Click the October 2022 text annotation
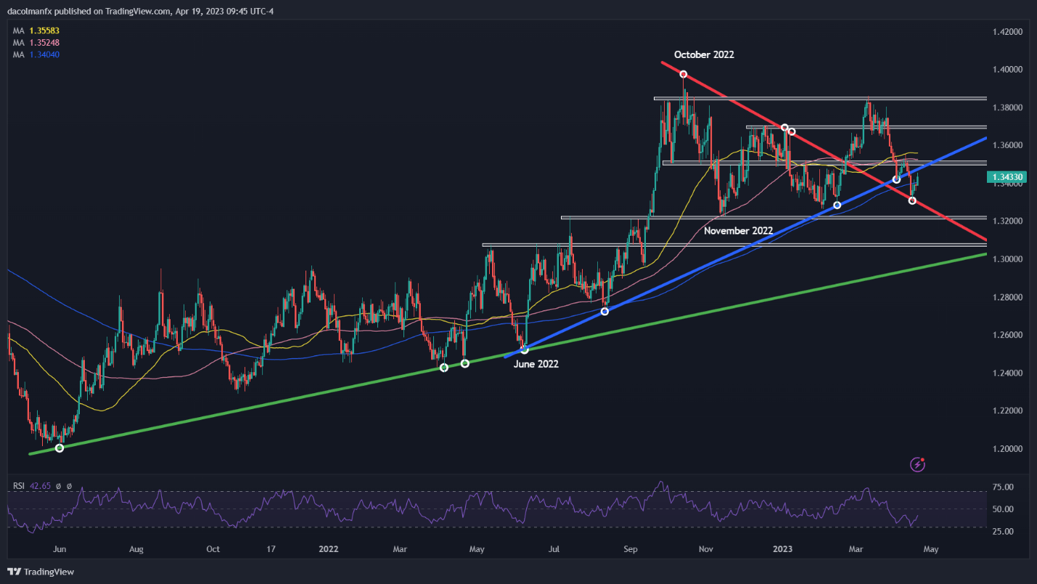 [703, 54]
